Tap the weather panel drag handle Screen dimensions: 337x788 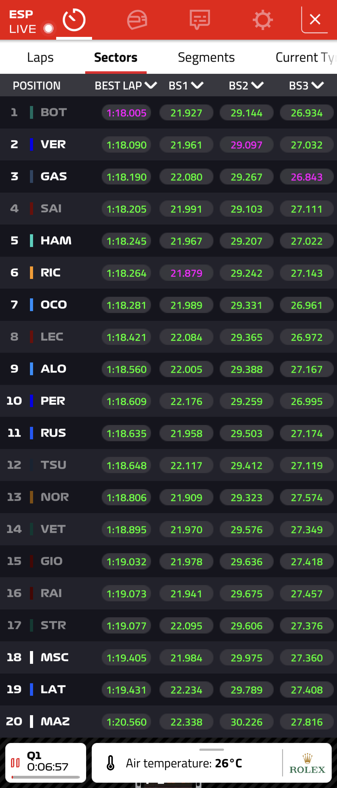tap(212, 750)
